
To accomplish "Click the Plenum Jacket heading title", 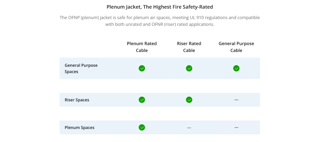I will tap(160, 7).
